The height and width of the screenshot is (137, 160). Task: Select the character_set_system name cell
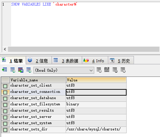(x=38, y=123)
